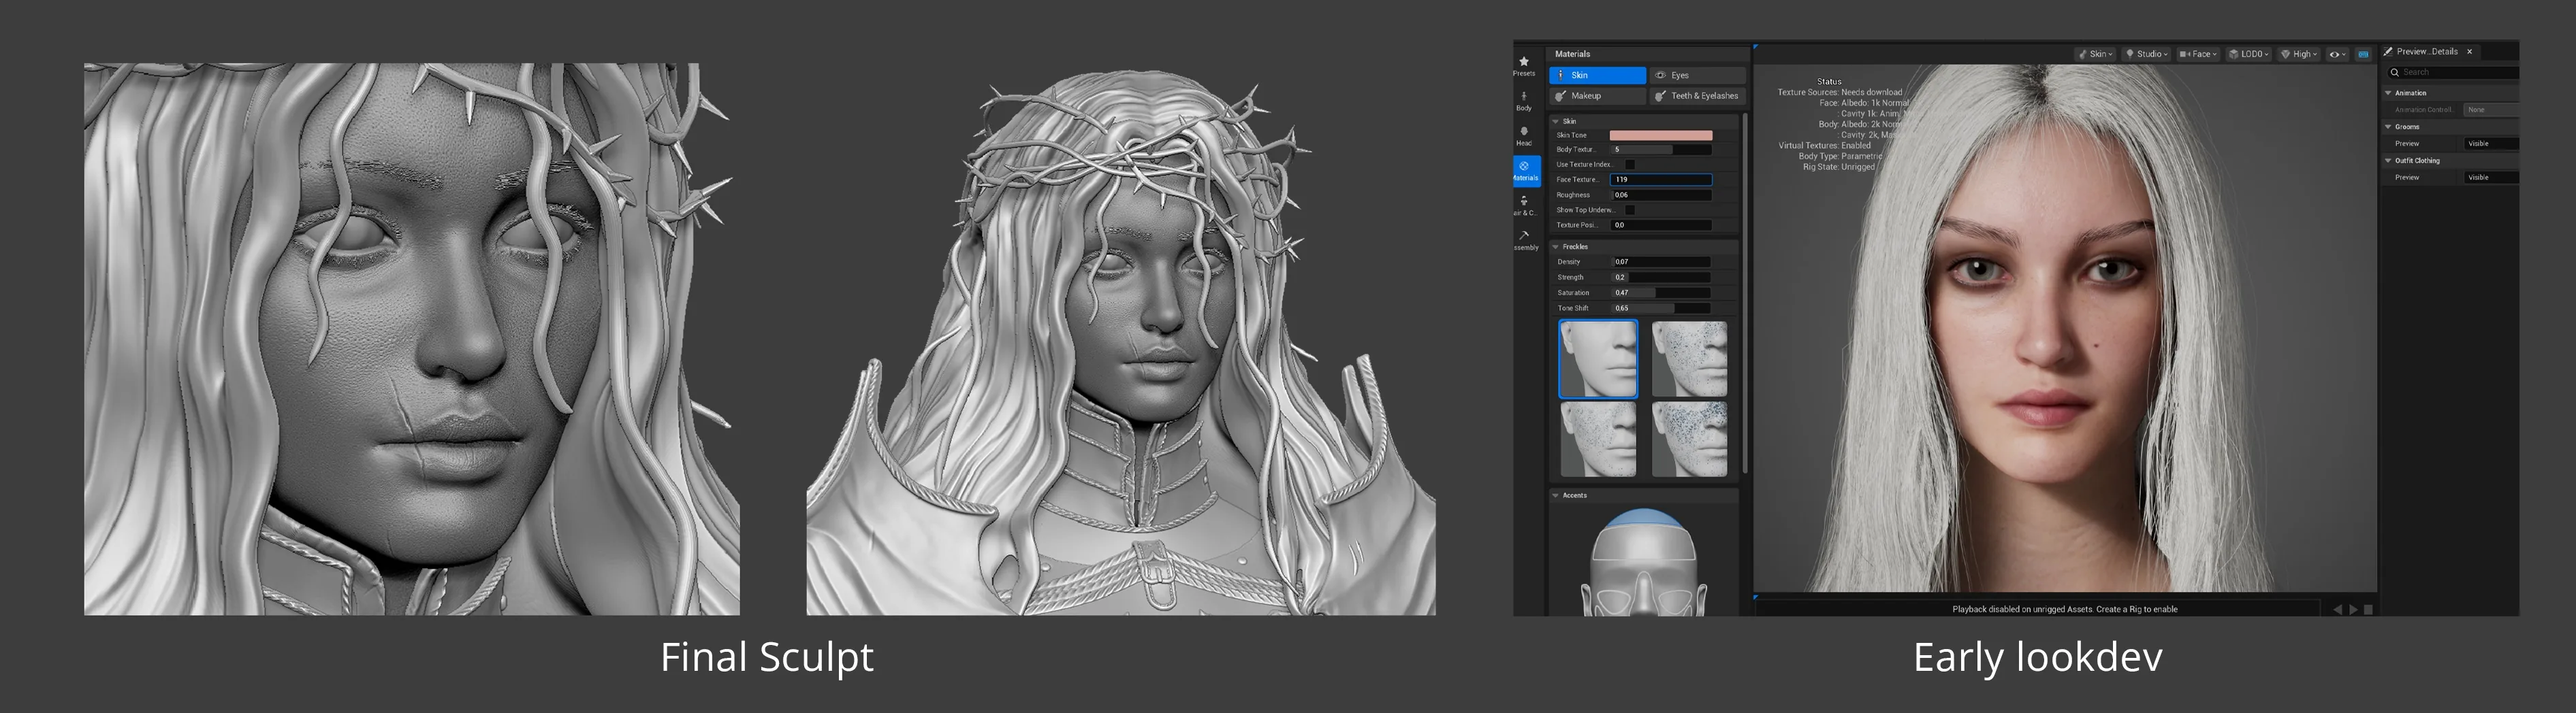The height and width of the screenshot is (713, 2576).
Task: Adjust the Freckles Tone Shift slider
Action: (x=1661, y=309)
